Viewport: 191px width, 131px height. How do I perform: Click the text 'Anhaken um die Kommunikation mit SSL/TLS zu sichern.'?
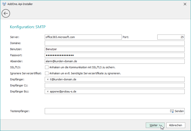coord(82,67)
